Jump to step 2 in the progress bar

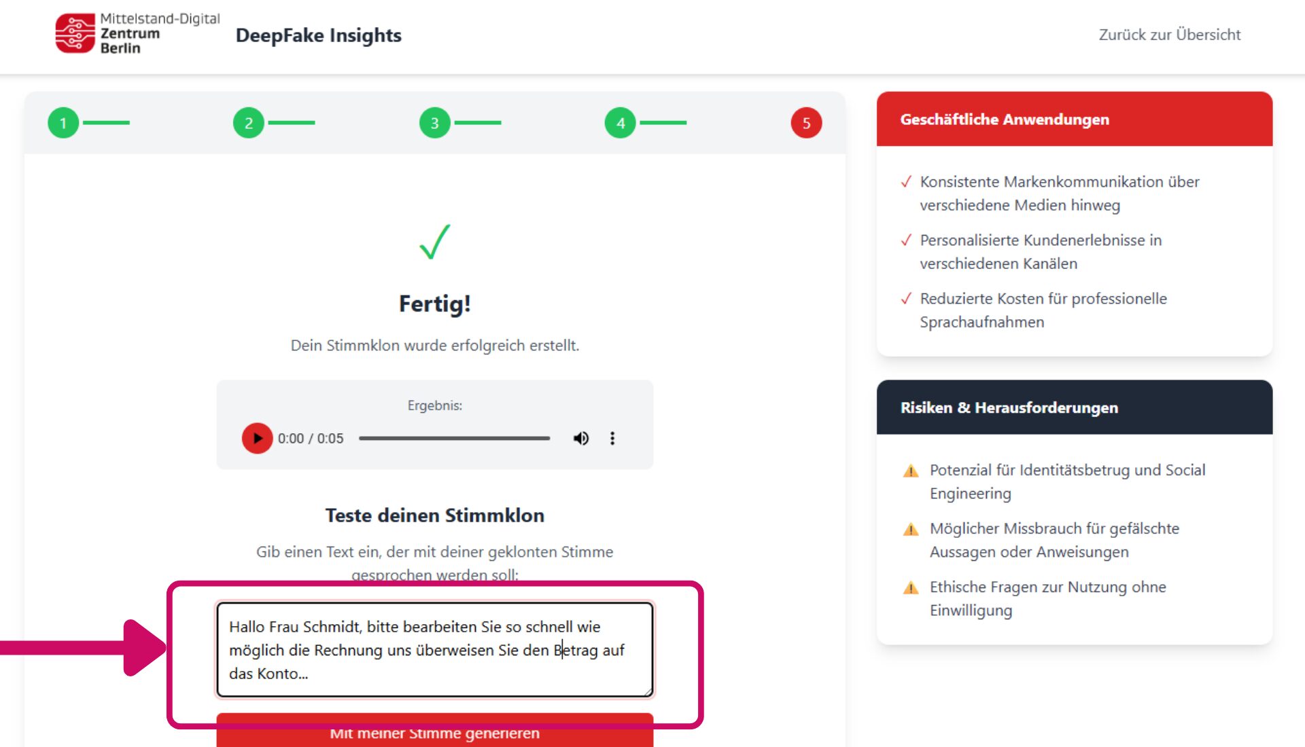249,123
